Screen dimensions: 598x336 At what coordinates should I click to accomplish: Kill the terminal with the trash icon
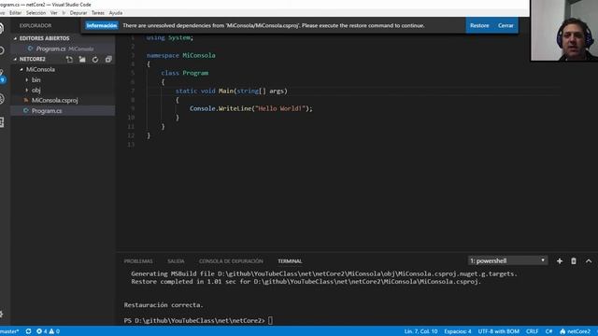click(574, 261)
